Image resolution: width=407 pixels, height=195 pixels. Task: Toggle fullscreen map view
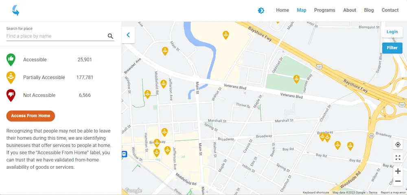[398, 157]
